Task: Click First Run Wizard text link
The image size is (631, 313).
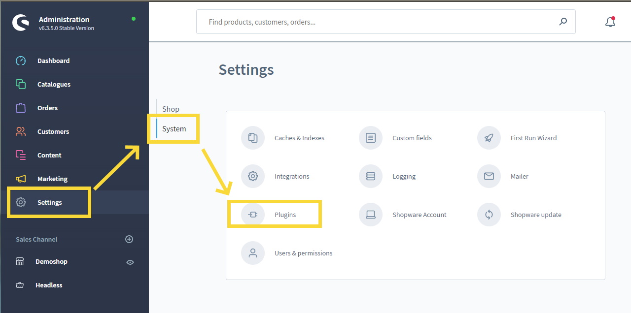Action: click(x=533, y=138)
